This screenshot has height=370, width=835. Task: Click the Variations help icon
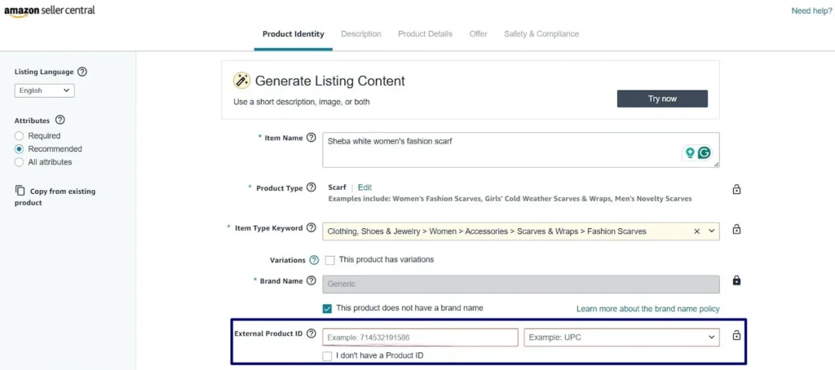pyautogui.click(x=314, y=260)
